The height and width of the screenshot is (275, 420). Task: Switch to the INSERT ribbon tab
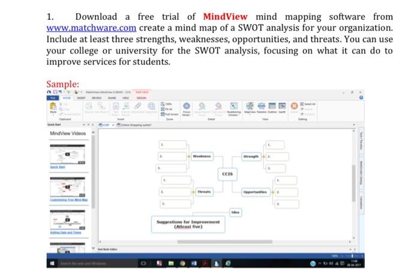81,98
